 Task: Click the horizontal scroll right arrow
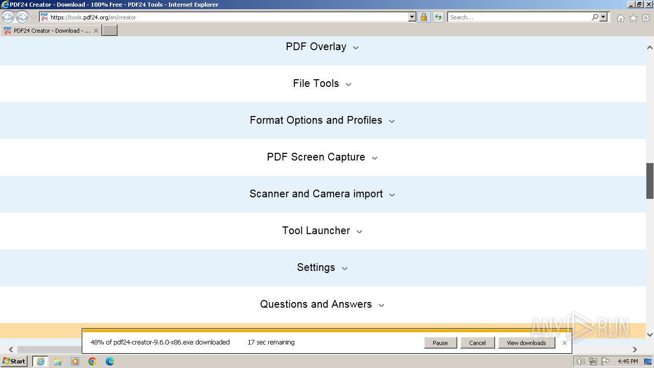[x=635, y=350]
